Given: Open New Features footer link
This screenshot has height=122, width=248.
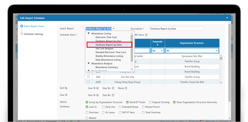Looking at the screenshot, I should [167, 121].
